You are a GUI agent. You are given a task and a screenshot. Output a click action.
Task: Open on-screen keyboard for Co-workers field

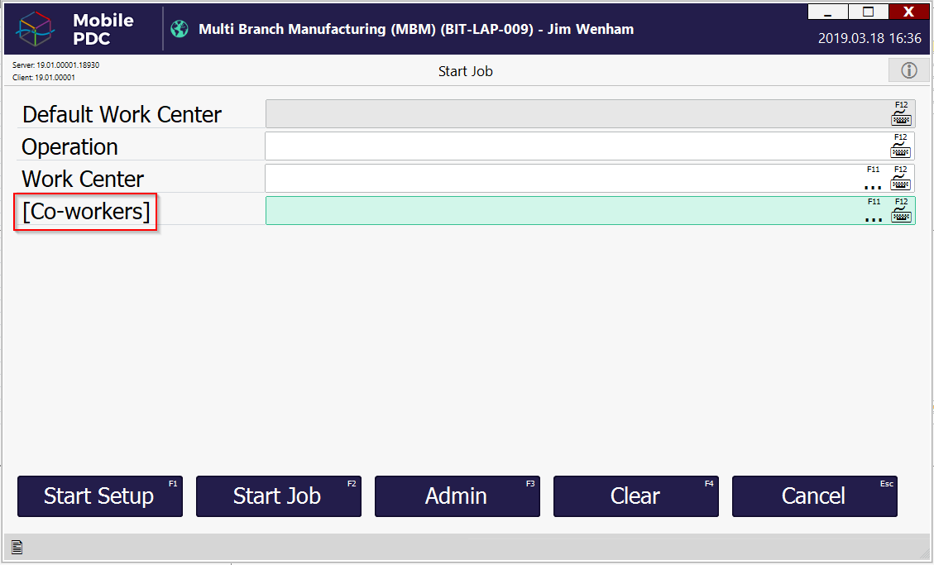[x=901, y=214]
